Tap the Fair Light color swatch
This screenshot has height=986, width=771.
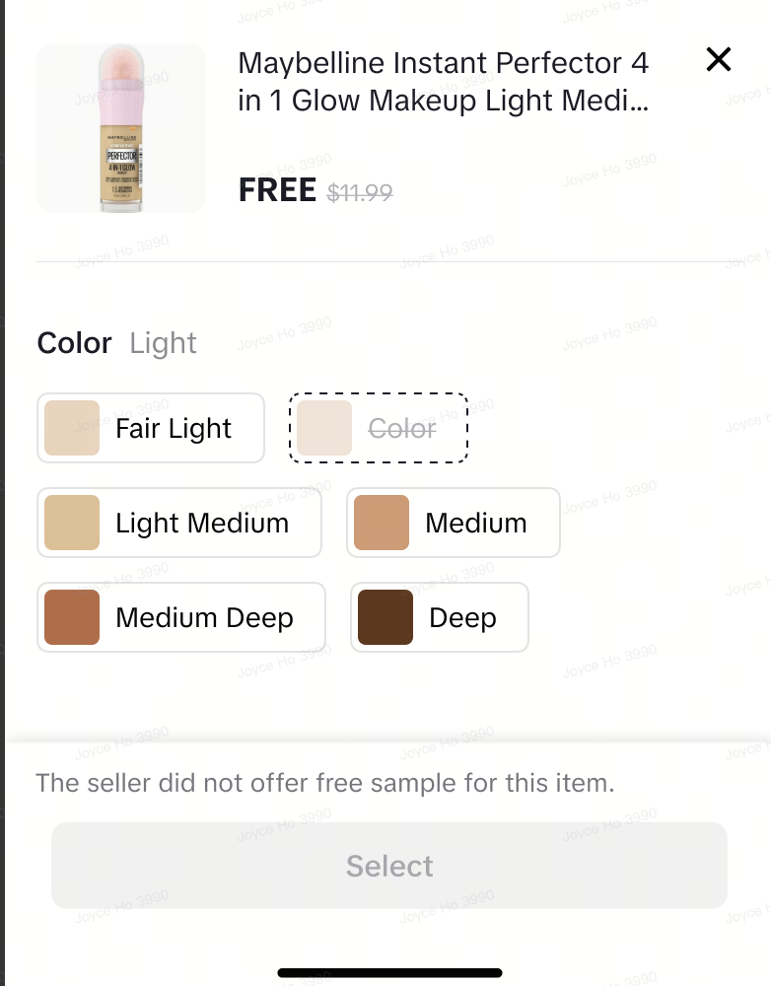(x=72, y=428)
